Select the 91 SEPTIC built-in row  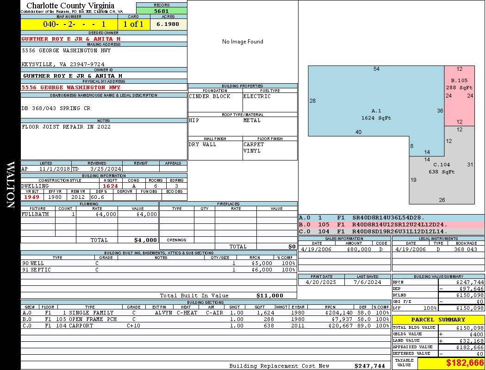tap(158, 270)
